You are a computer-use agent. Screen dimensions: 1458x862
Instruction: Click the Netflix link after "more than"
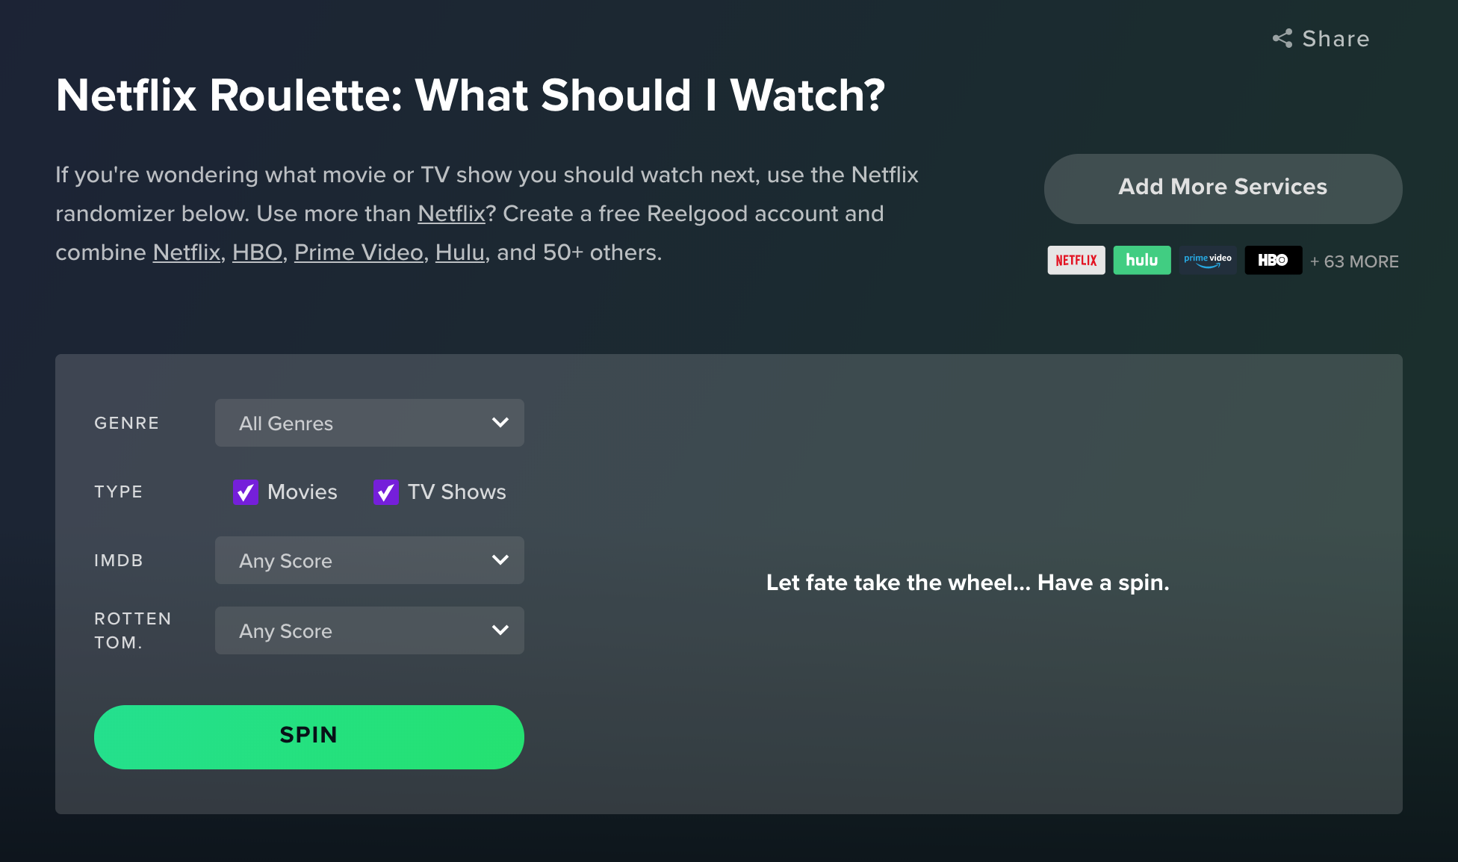[x=451, y=214]
